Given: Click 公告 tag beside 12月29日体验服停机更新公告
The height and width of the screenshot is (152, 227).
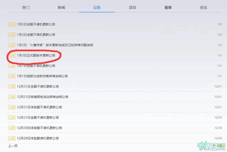Looking at the screenshot, I should tap(12, 138).
